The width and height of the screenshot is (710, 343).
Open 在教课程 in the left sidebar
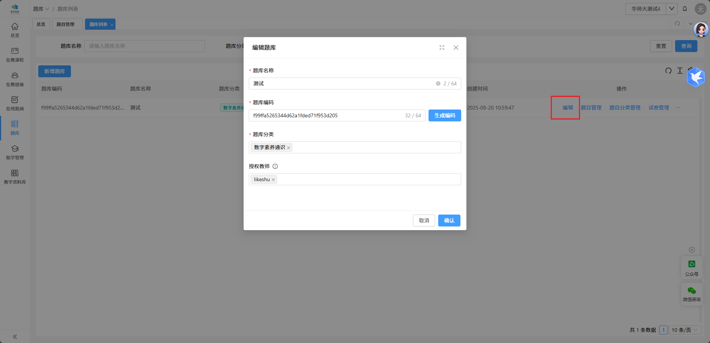15,55
